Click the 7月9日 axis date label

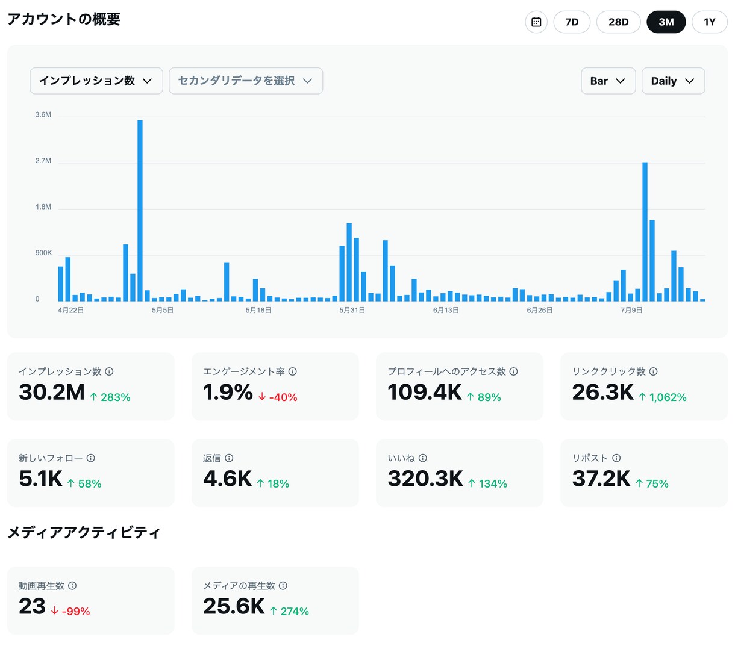(x=631, y=310)
